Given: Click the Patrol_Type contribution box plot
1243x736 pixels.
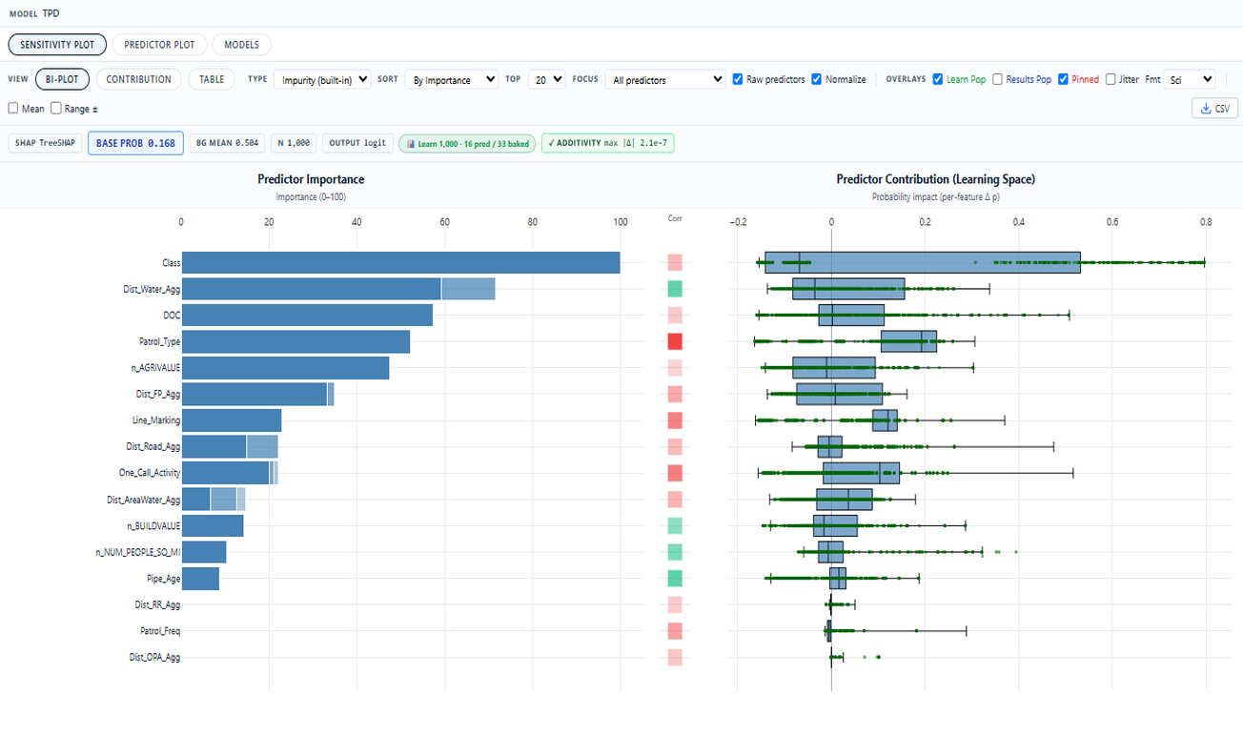Looking at the screenshot, I should [908, 341].
